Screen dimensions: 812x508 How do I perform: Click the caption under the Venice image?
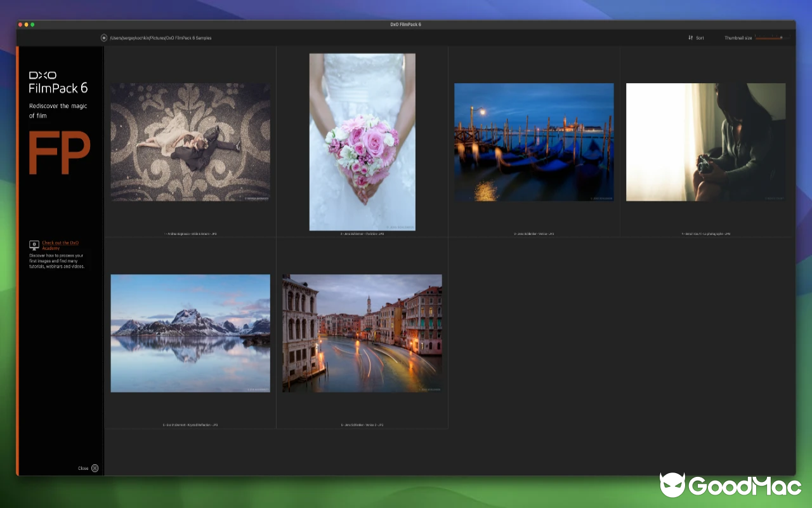pyautogui.click(x=534, y=233)
